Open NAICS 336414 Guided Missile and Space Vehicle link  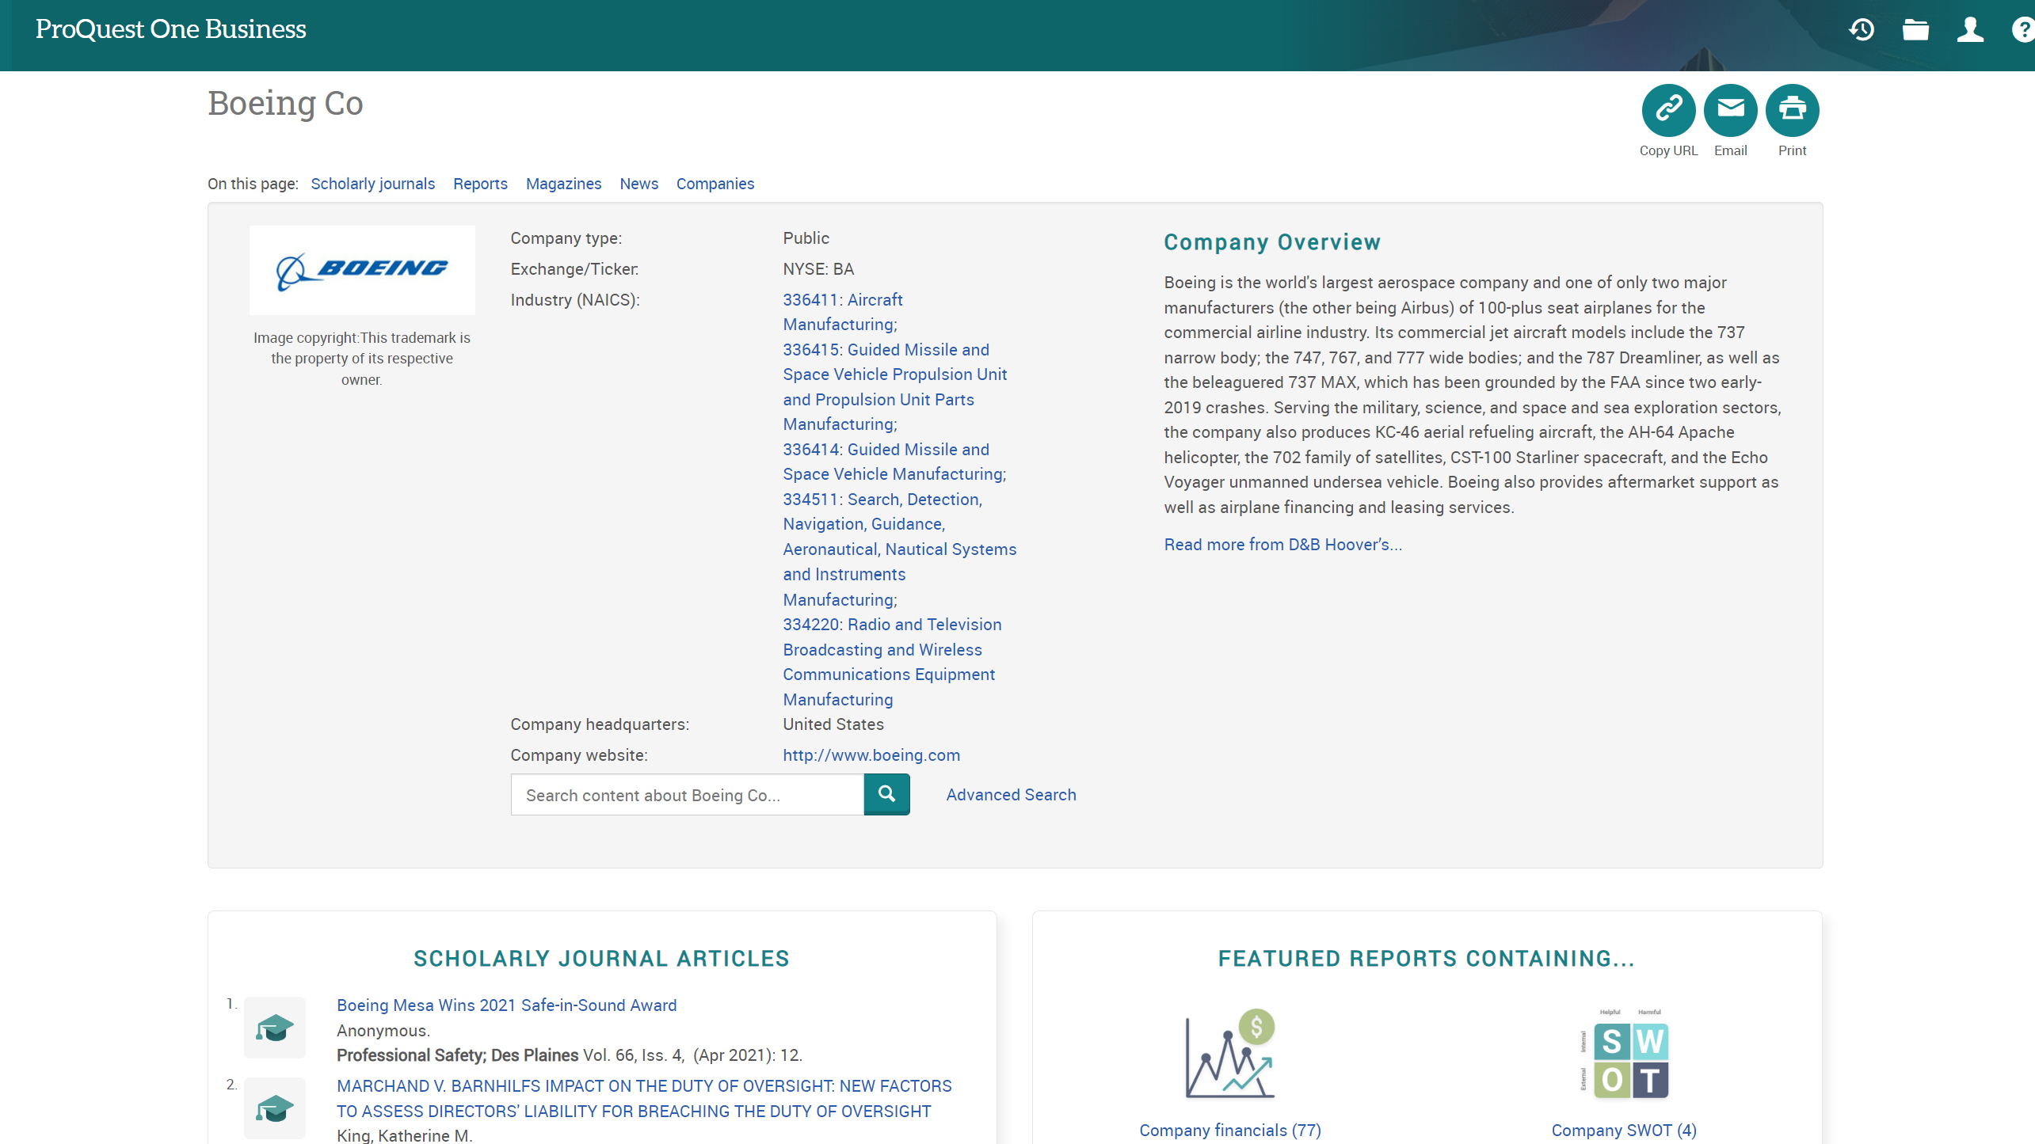point(894,462)
